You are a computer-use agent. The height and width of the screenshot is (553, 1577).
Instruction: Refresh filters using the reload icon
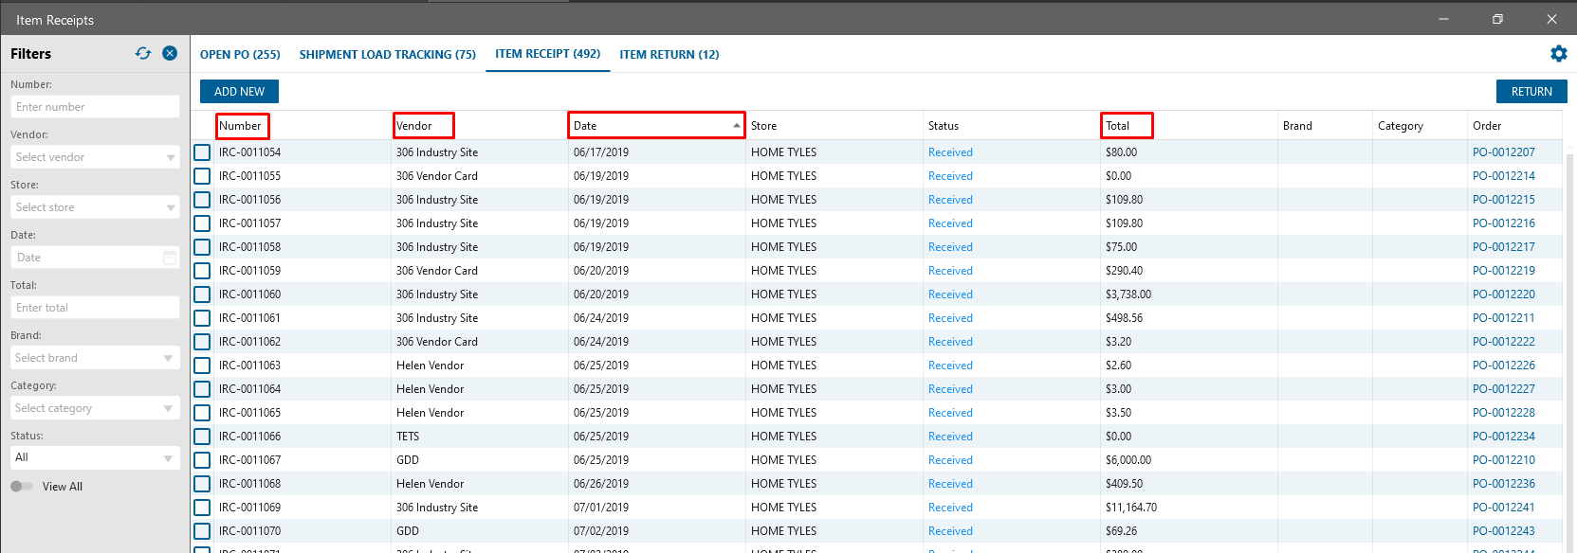point(143,54)
